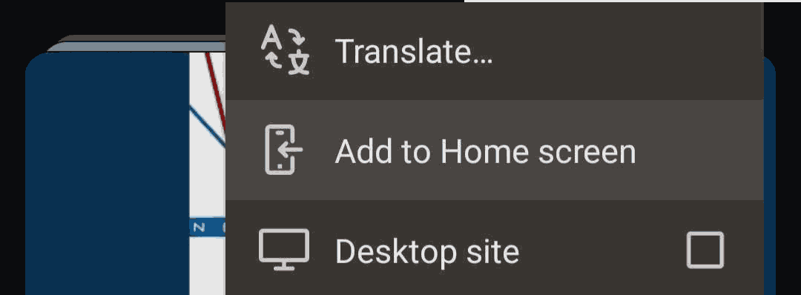Click space between Desktop site text and checkbox
The width and height of the screenshot is (801, 295).
point(603,251)
